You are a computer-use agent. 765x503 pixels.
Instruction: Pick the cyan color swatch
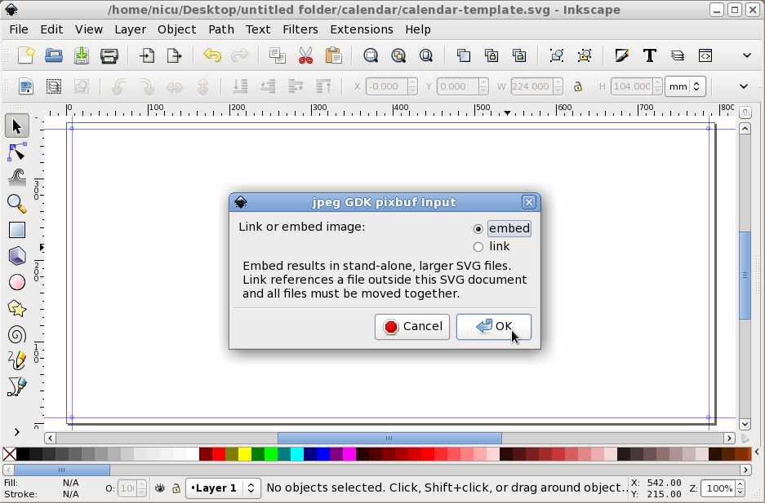click(297, 454)
